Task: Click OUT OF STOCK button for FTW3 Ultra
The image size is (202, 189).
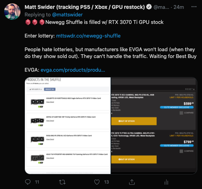Action: (134, 159)
